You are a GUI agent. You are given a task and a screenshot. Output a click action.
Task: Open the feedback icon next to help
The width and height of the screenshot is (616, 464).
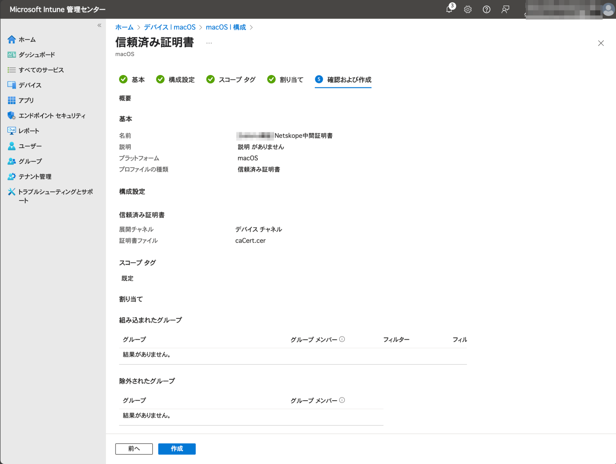[x=505, y=9]
